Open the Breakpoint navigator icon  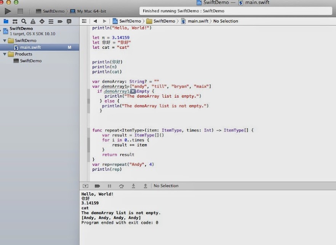(60, 21)
